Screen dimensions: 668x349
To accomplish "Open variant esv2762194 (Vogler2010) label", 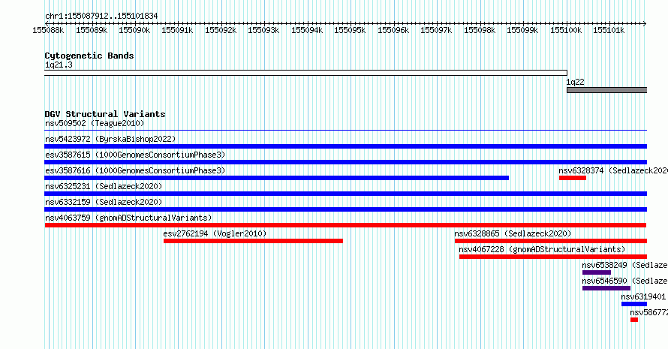I will pyautogui.click(x=215, y=233).
